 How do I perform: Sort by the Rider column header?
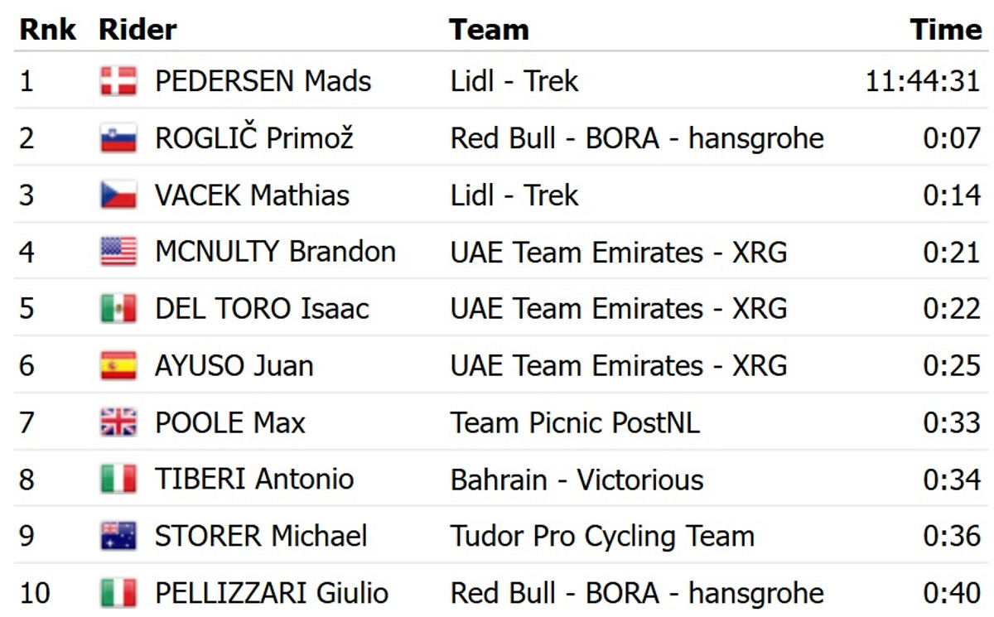(138, 30)
